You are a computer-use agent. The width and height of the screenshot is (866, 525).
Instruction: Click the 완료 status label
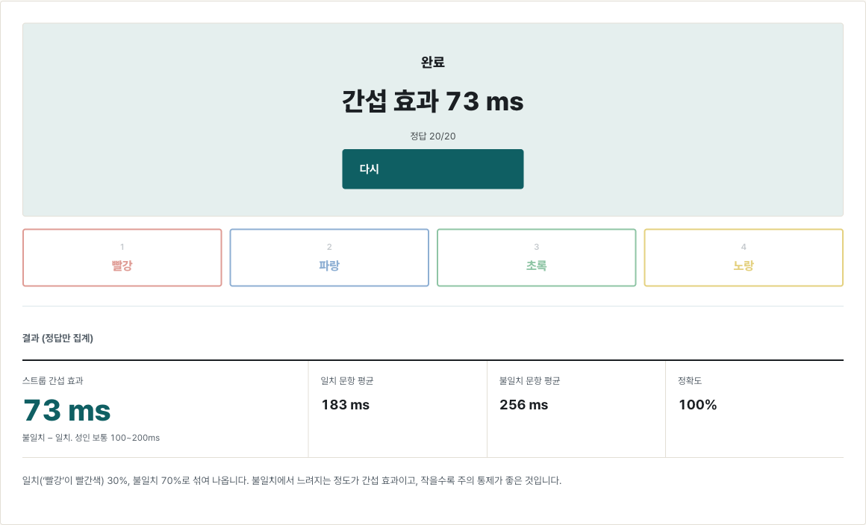pyautogui.click(x=432, y=62)
